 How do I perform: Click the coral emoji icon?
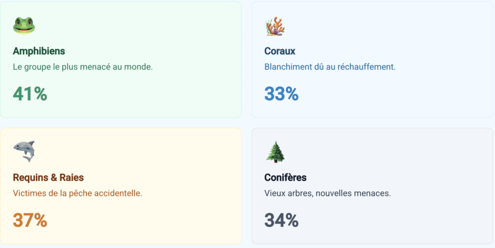(x=275, y=26)
